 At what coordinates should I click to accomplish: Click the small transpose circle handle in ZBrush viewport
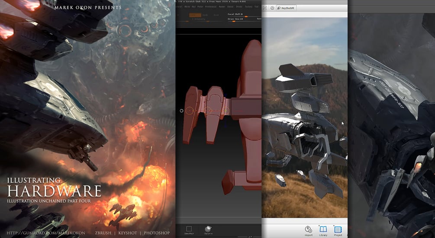click(181, 111)
